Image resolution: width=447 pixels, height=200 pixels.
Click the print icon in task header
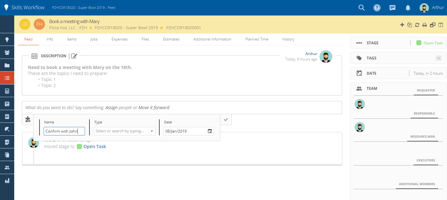pyautogui.click(x=425, y=25)
